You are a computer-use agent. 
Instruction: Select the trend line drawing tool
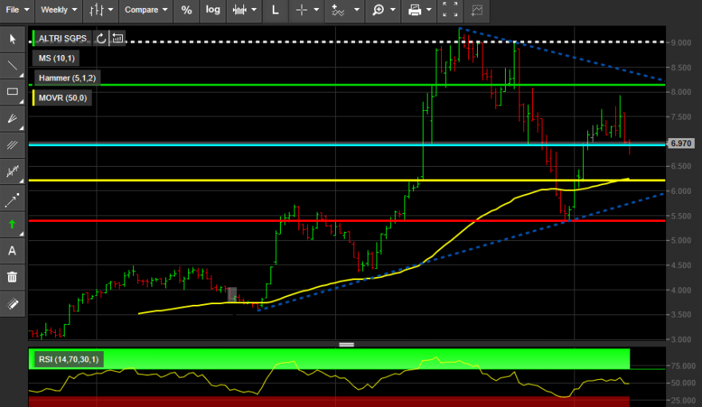click(12, 65)
